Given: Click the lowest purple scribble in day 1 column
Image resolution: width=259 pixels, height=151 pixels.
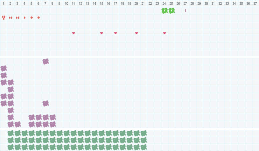Looking at the screenshot, I should pos(3,103).
